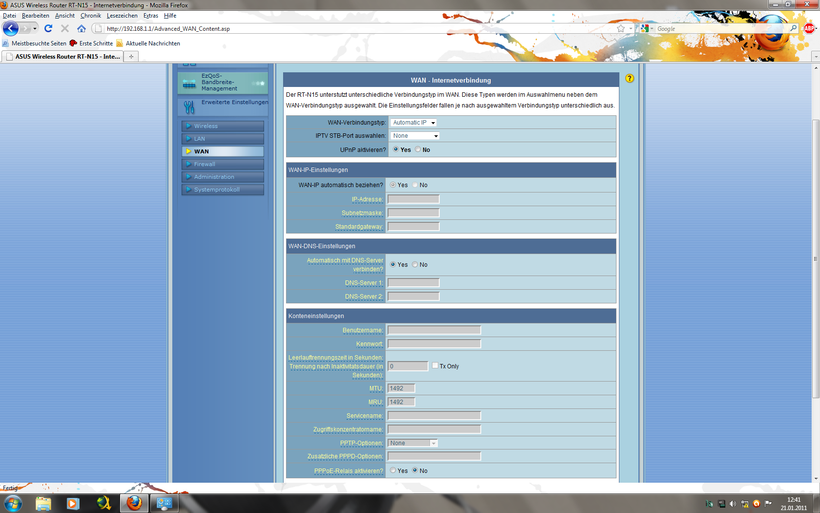Image resolution: width=820 pixels, height=513 pixels.
Task: Click the MTU input field
Action: tap(401, 388)
